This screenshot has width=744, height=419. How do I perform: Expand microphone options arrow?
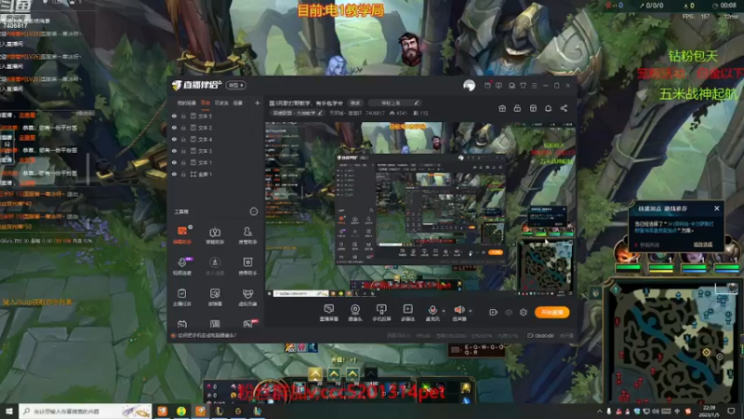pyautogui.click(x=444, y=311)
